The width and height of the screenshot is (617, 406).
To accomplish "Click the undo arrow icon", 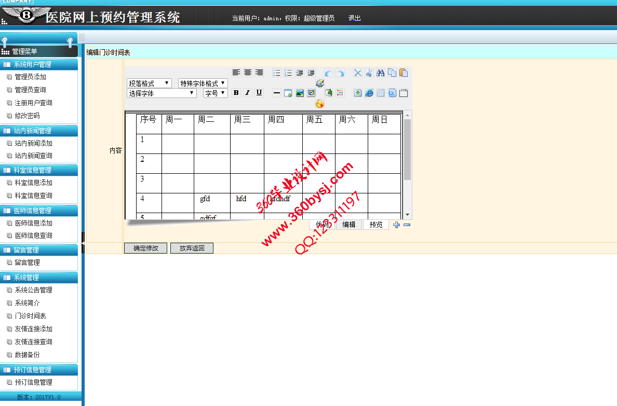I will 329,73.
